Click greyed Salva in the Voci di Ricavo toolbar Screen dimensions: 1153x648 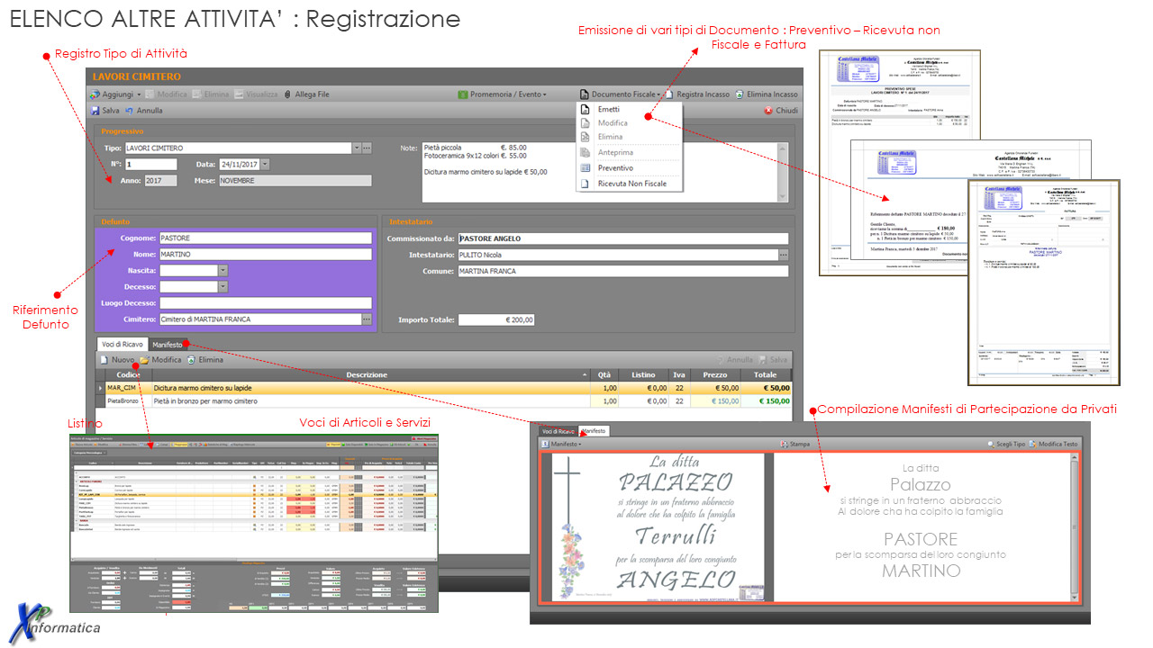pyautogui.click(x=773, y=359)
